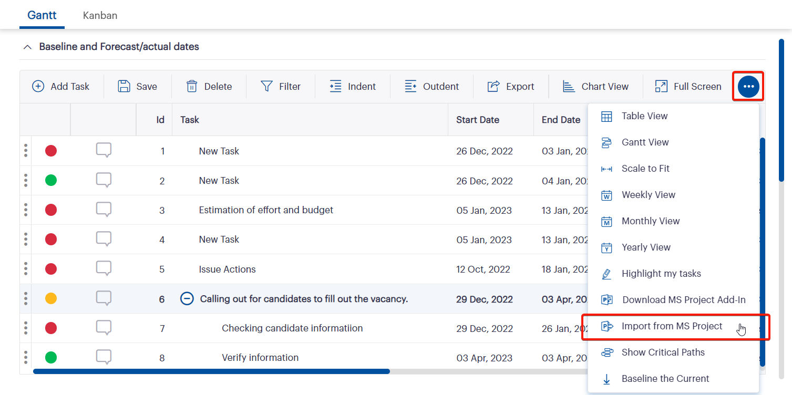Switch to the Kanban tab

tap(100, 16)
